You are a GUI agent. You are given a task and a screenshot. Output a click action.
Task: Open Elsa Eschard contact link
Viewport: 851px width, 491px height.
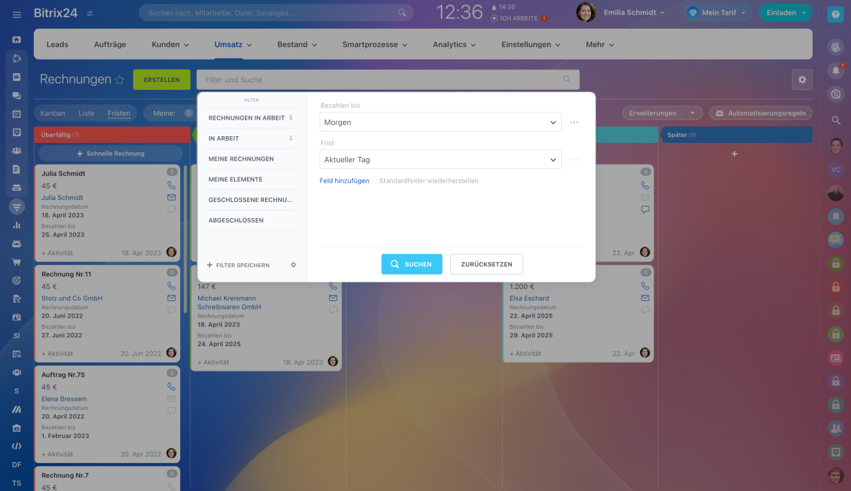click(x=529, y=298)
